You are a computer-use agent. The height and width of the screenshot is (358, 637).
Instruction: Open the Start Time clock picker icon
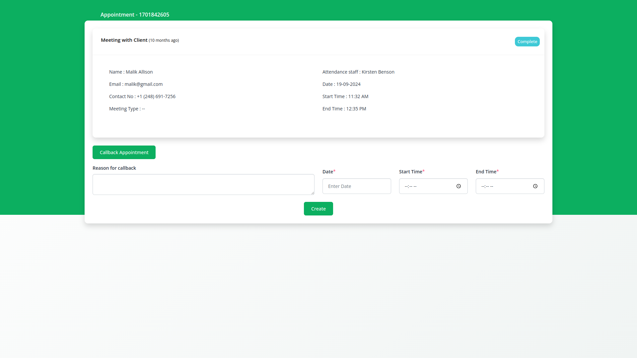[459, 186]
